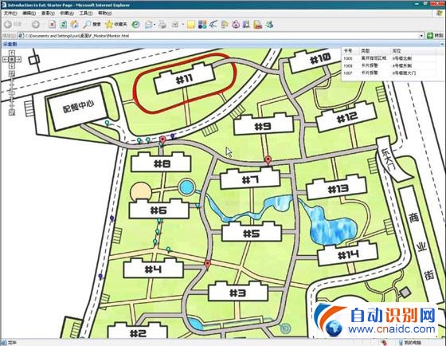Click the center button in the pan control
446x346 pixels.
(x=12, y=60)
